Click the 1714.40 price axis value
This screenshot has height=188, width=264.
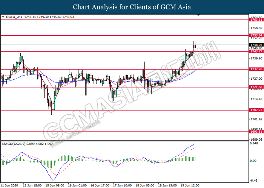point(256,99)
